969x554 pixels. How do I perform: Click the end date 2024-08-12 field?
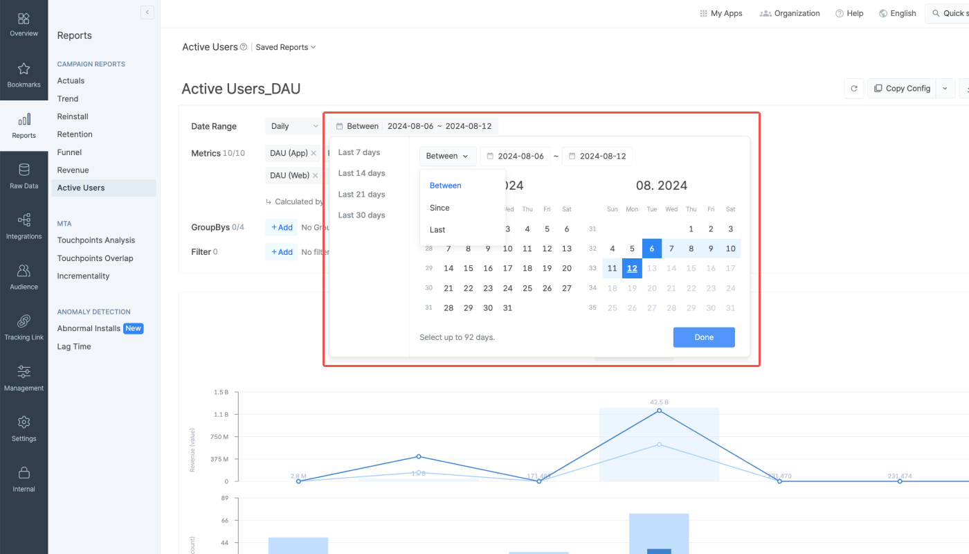(x=597, y=157)
